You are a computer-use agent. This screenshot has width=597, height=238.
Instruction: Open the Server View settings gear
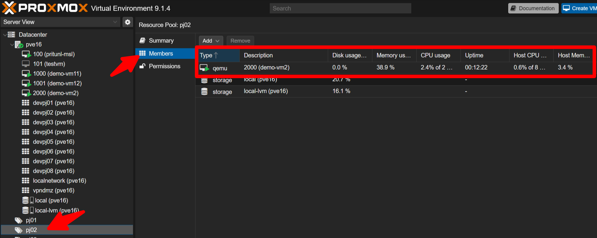(128, 22)
